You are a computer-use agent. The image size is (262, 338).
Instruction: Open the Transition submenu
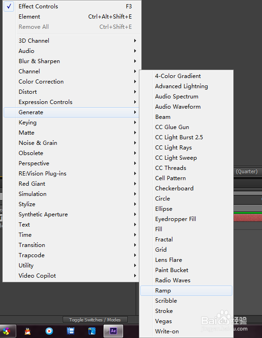coord(72,245)
